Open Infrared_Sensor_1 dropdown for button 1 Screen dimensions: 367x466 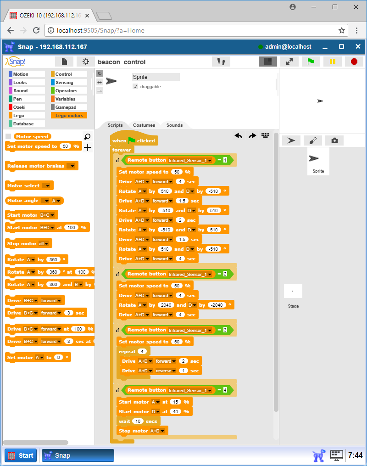pyautogui.click(x=190, y=161)
